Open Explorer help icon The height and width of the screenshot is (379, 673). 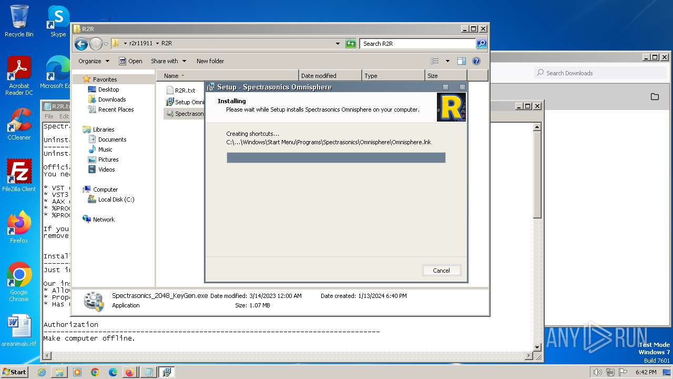[476, 61]
